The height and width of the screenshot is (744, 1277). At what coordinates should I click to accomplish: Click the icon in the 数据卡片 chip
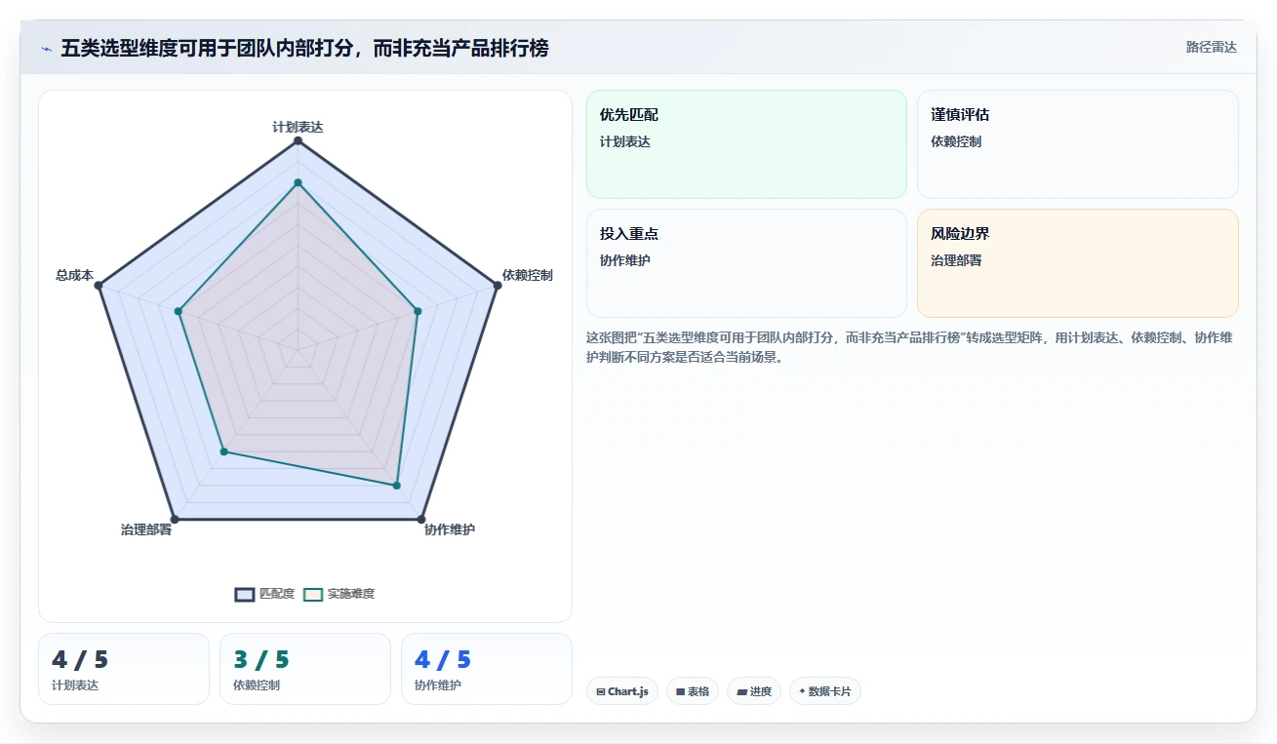(802, 691)
